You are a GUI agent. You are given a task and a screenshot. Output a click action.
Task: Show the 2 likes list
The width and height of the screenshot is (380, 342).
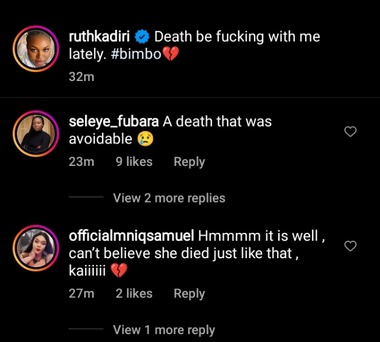coord(134,293)
